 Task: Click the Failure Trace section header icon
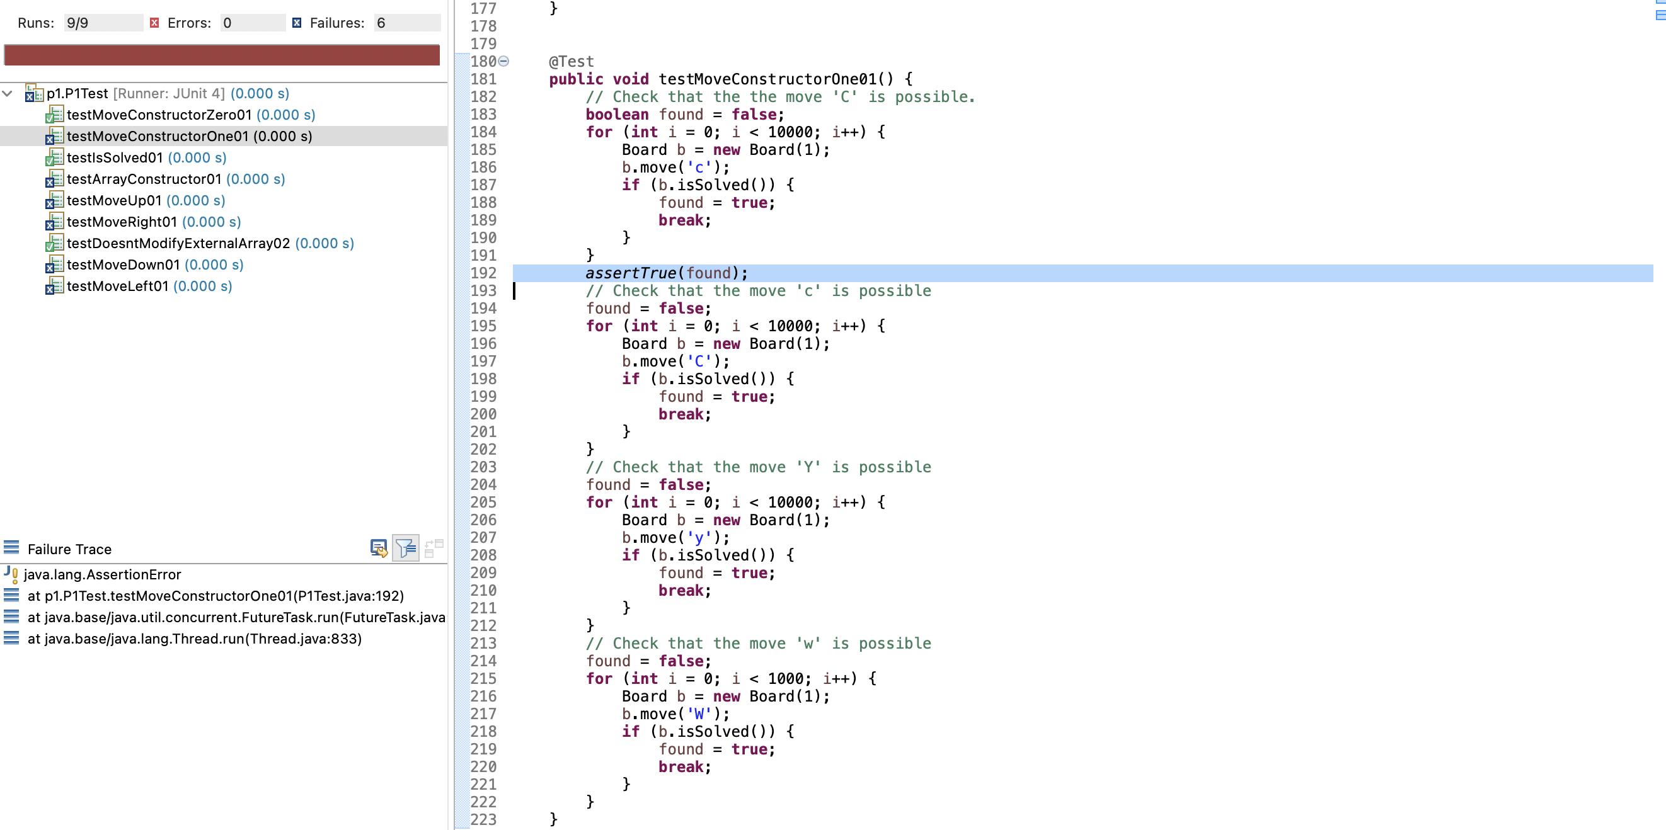11,547
